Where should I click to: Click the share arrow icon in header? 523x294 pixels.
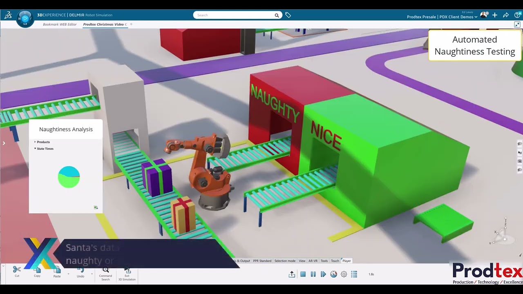tap(506, 15)
